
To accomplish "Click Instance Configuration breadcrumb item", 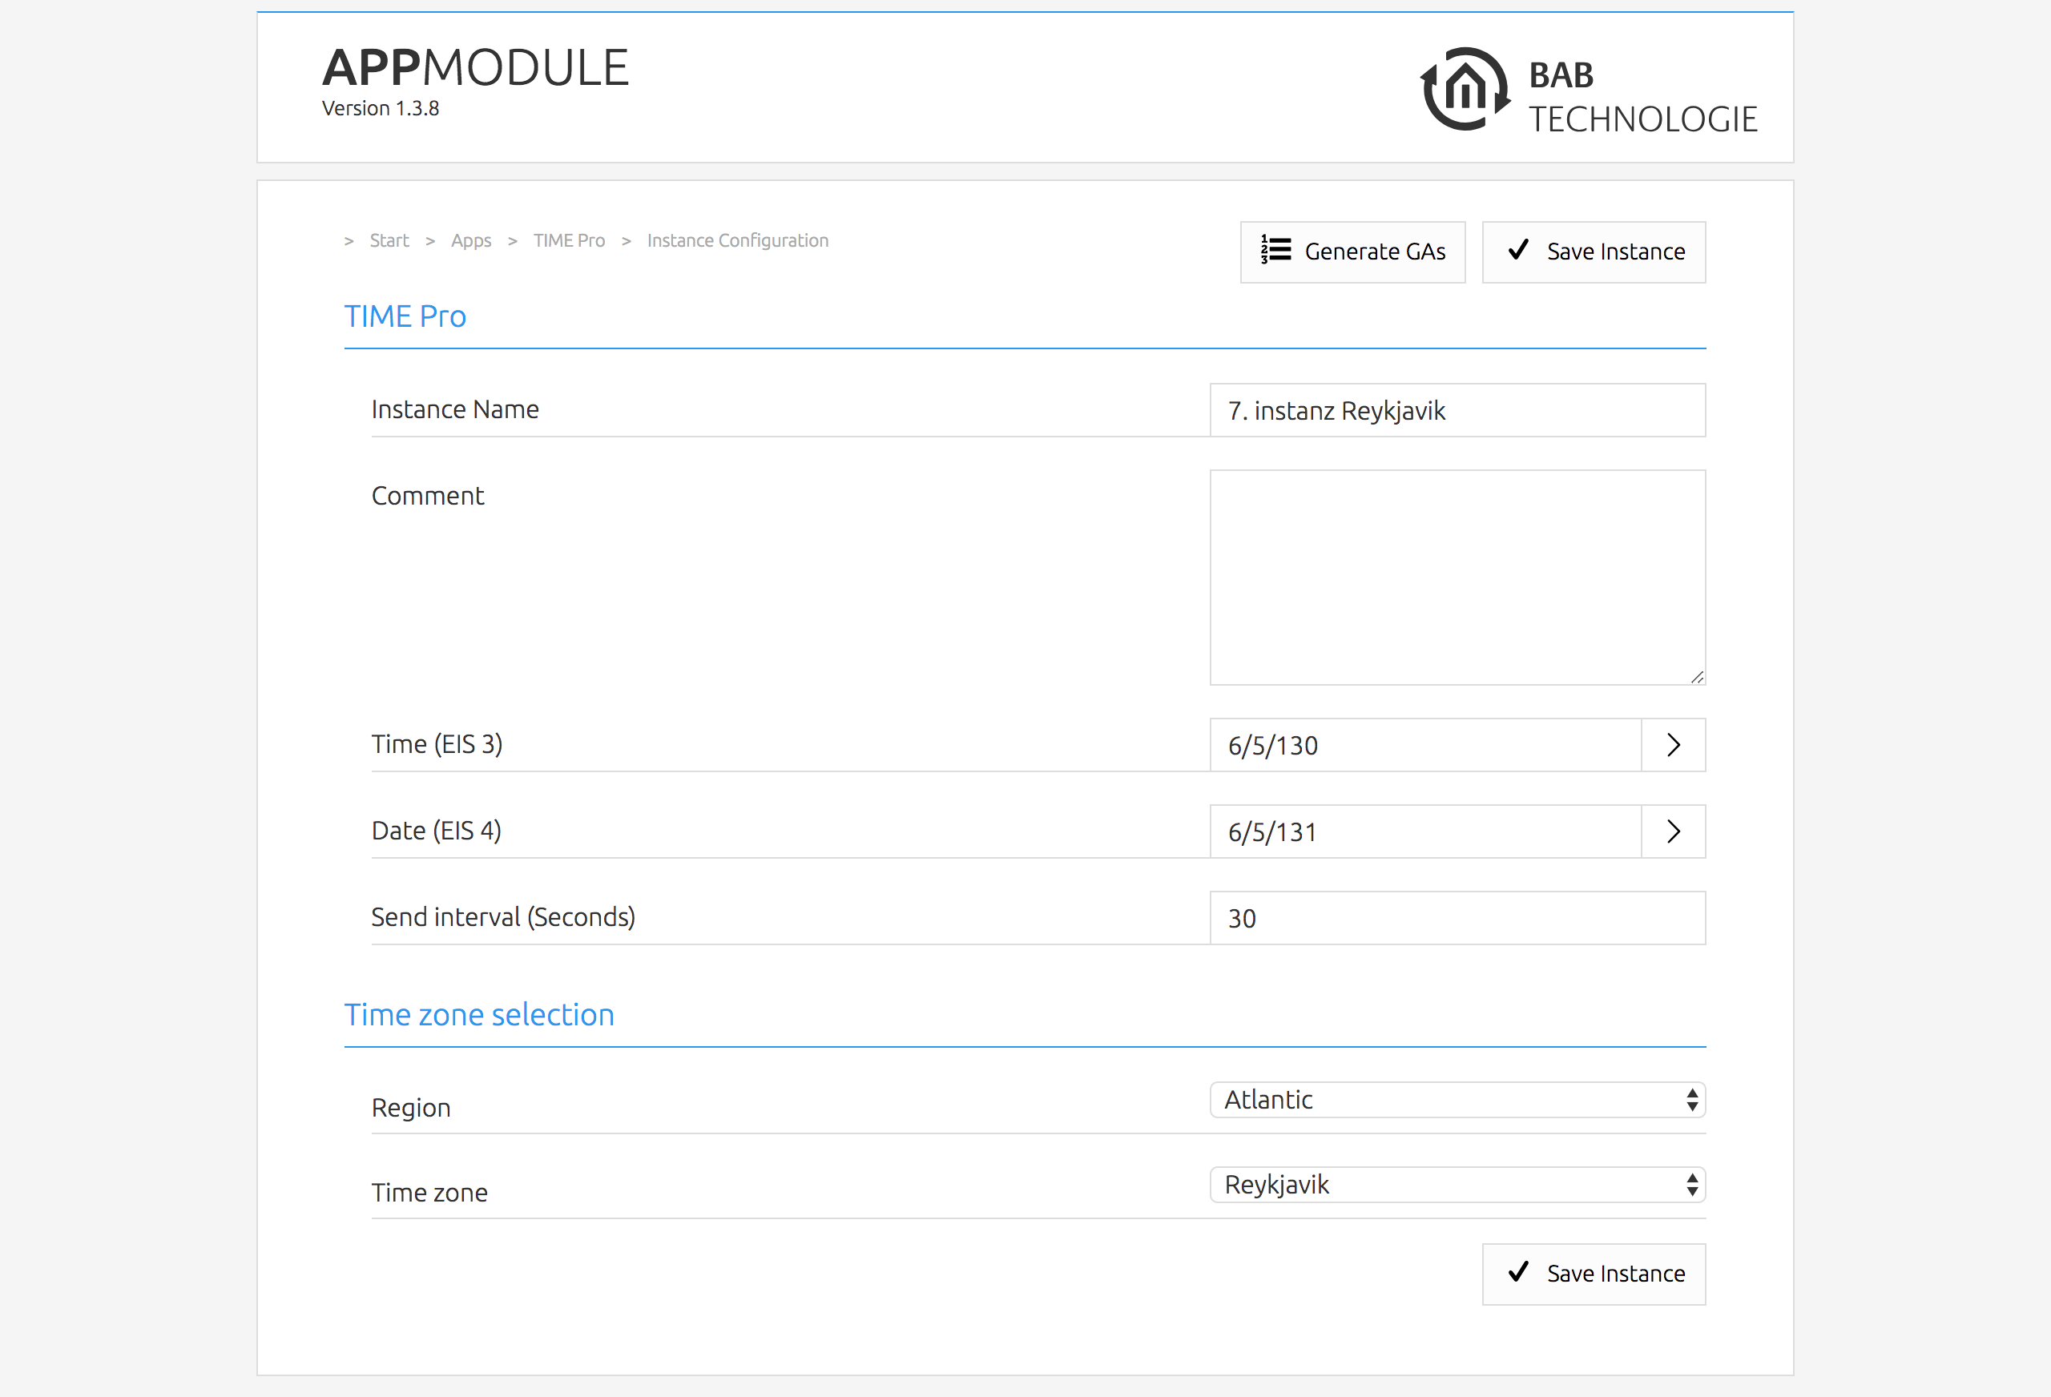I will 737,241.
